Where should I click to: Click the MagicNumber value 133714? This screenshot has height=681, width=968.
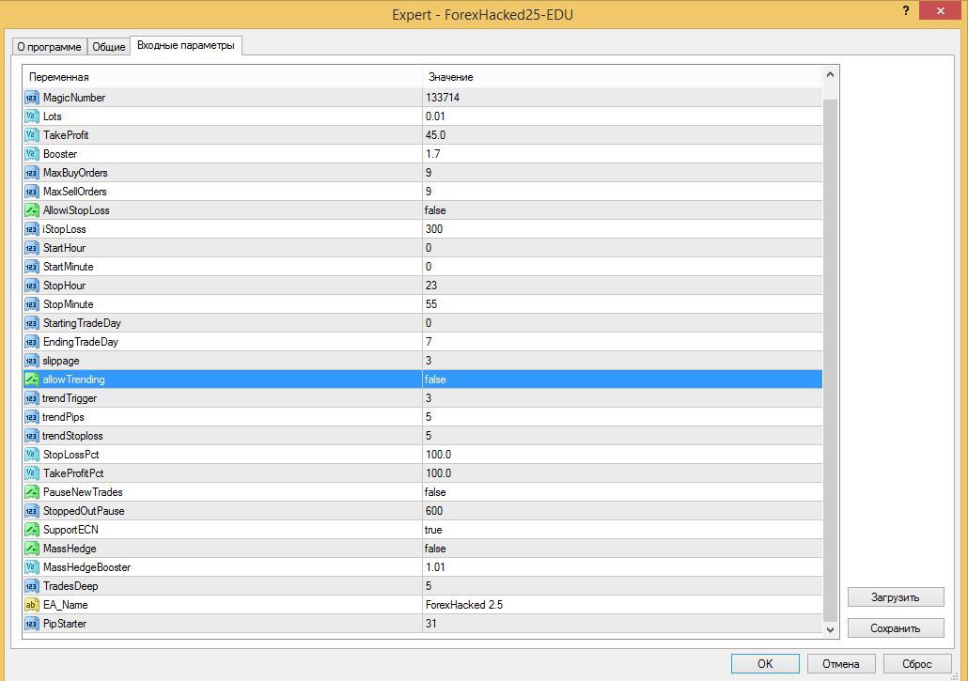(443, 98)
